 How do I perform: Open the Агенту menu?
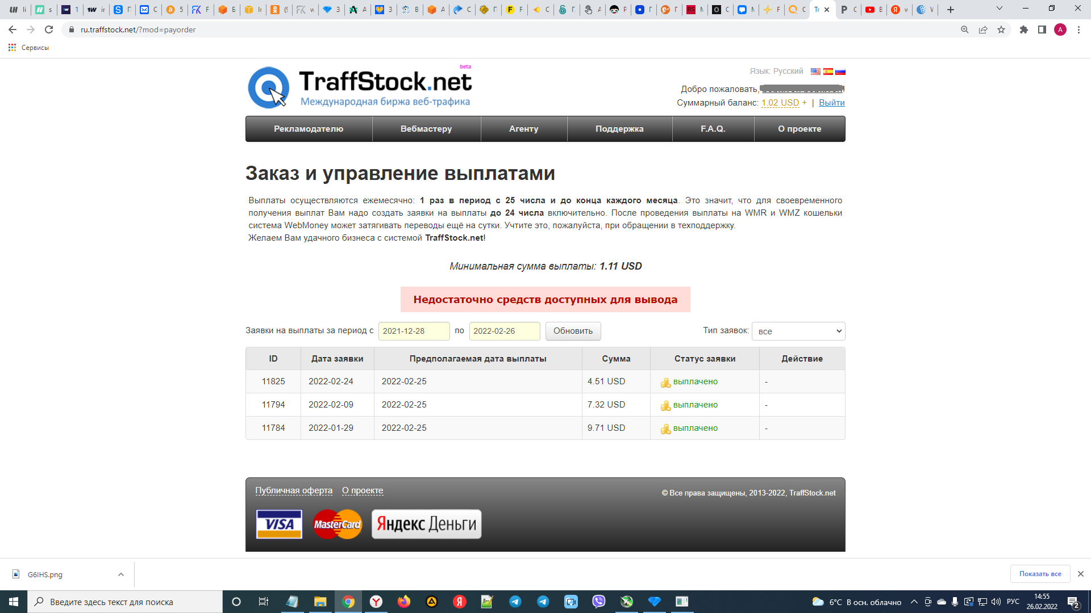[524, 129]
